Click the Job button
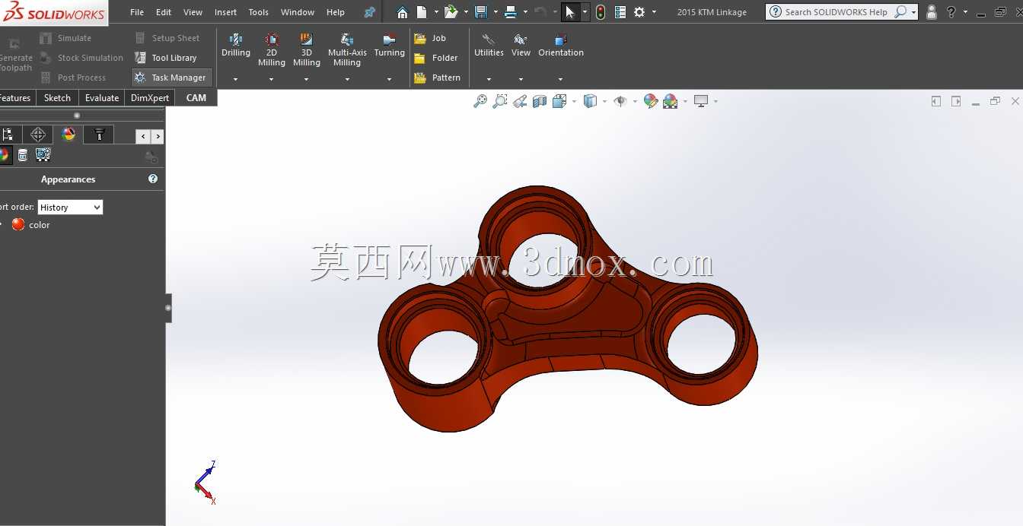This screenshot has height=526, width=1023. coord(430,38)
